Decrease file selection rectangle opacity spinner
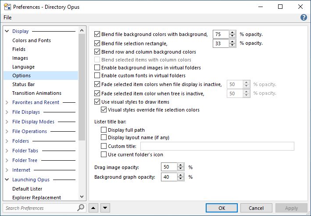This screenshot has height=216, width=311. [232, 45]
